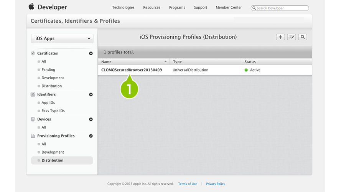Click the Devices section icon

(x=33, y=119)
